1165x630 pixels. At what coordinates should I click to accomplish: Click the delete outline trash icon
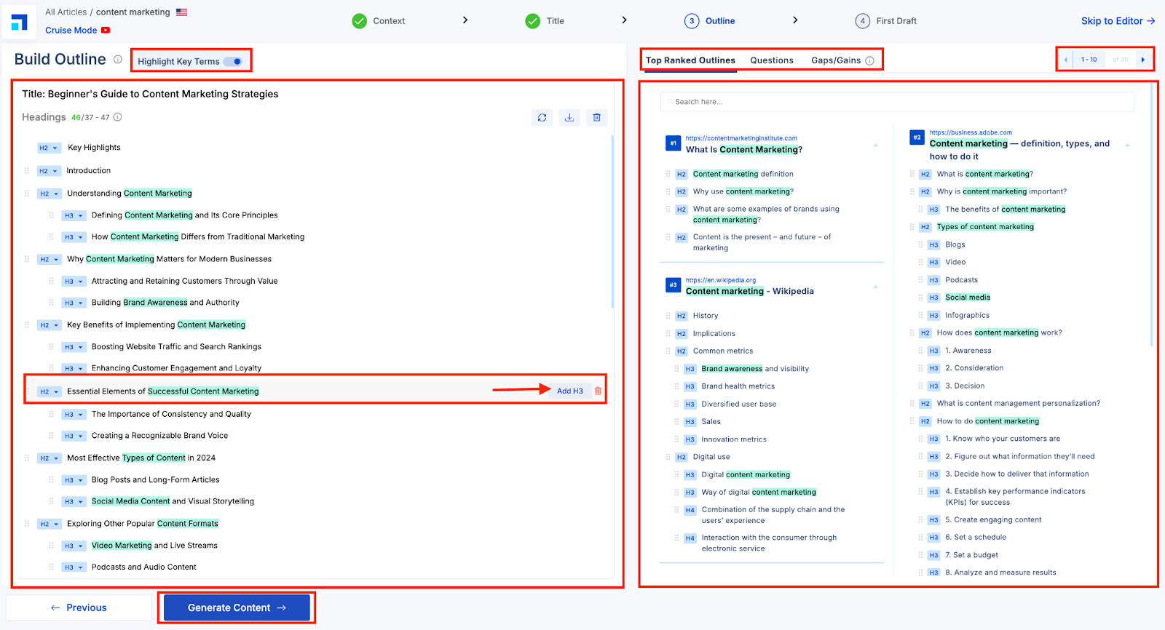[597, 117]
